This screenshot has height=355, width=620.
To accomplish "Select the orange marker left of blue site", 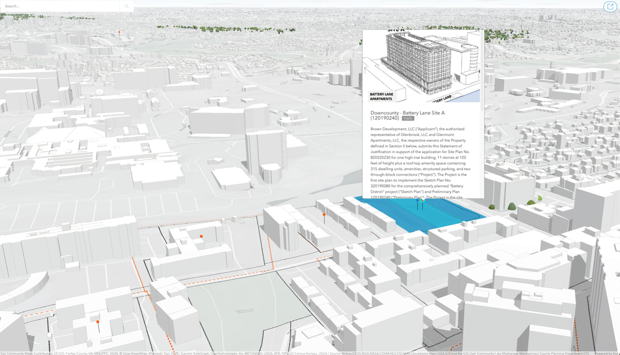I will coord(324,214).
